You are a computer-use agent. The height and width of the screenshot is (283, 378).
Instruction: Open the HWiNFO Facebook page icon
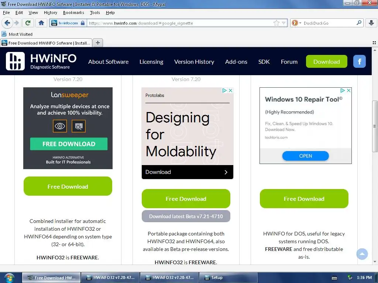click(360, 62)
